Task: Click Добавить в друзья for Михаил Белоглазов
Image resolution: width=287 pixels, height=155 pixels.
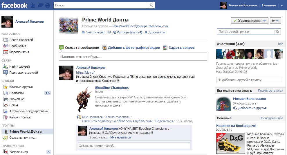Action: [x=252, y=108]
